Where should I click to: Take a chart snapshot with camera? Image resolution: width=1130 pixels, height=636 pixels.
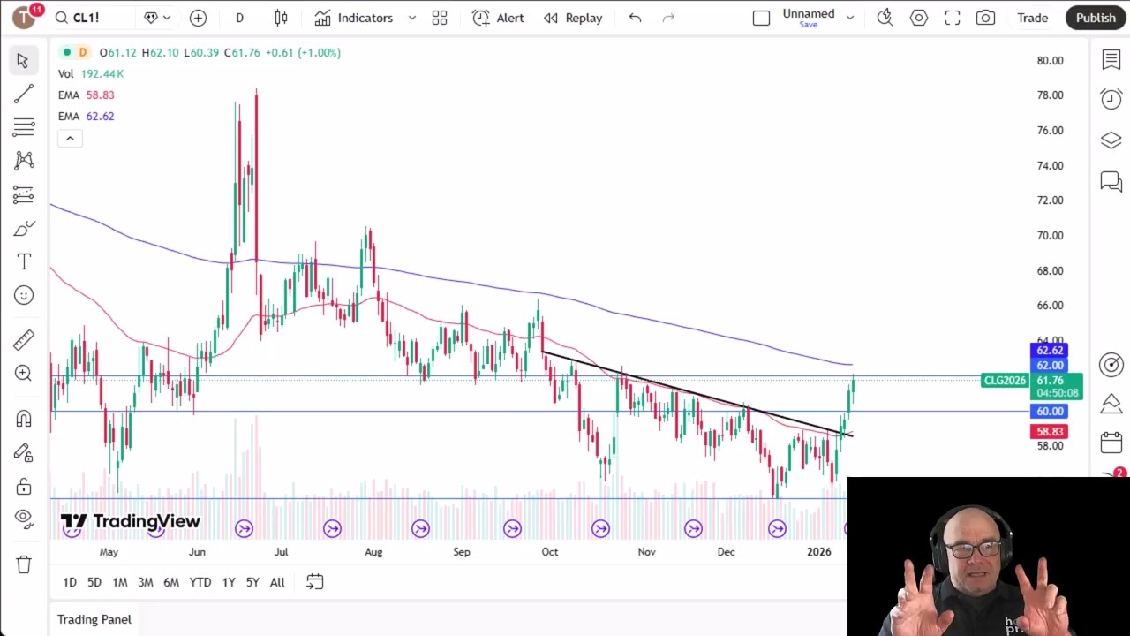(x=985, y=18)
